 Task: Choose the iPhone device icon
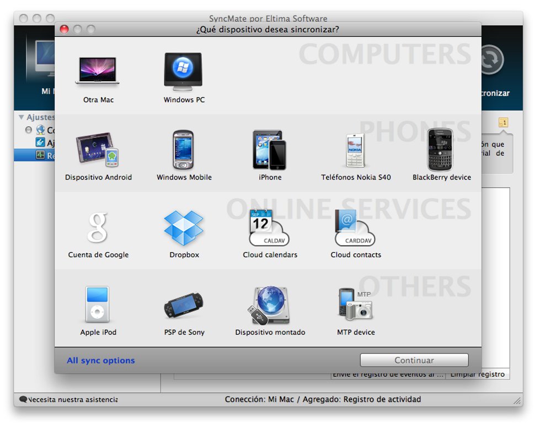coord(269,150)
